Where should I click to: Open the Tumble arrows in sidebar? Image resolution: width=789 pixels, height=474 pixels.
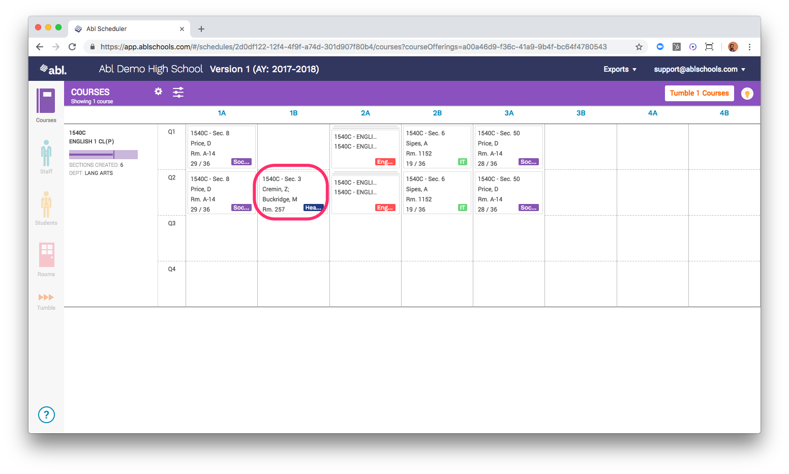click(x=46, y=298)
